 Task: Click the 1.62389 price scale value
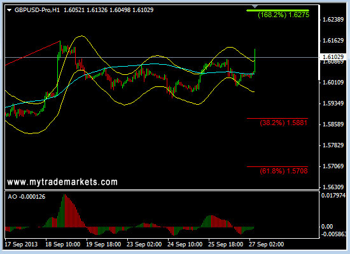click(333, 20)
